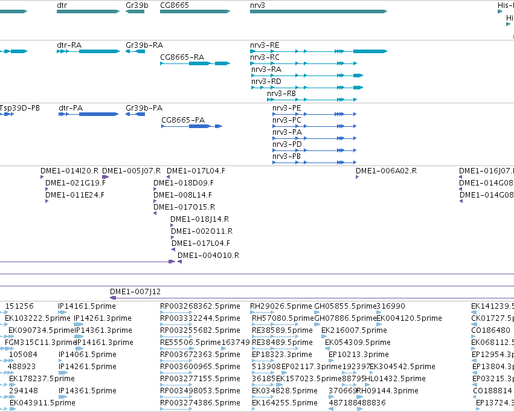Viewport: 514px width, 412px height.
Task: Click RP003332244.5prime EST label
Action: [201, 318]
